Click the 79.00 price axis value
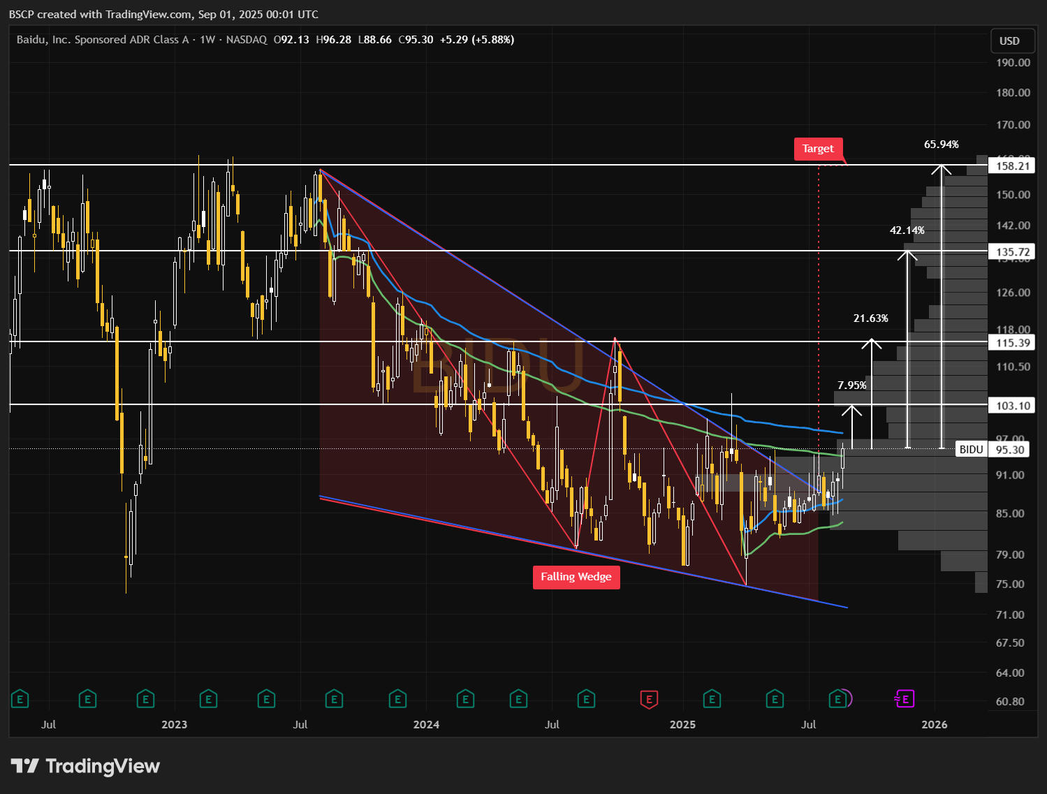Screen dimensions: 1047x794 pyautogui.click(x=1011, y=555)
